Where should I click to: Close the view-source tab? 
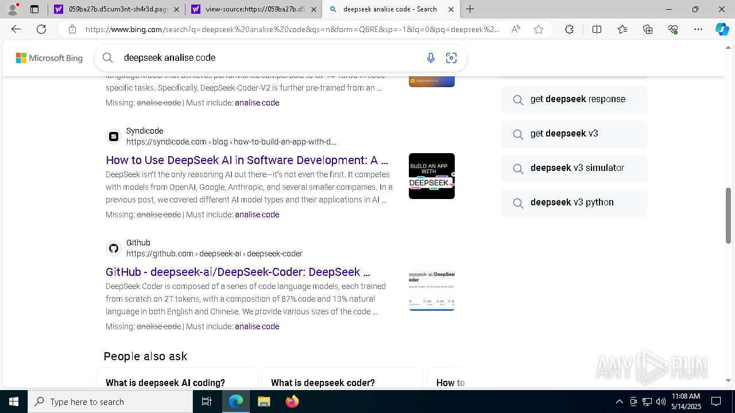click(x=314, y=9)
